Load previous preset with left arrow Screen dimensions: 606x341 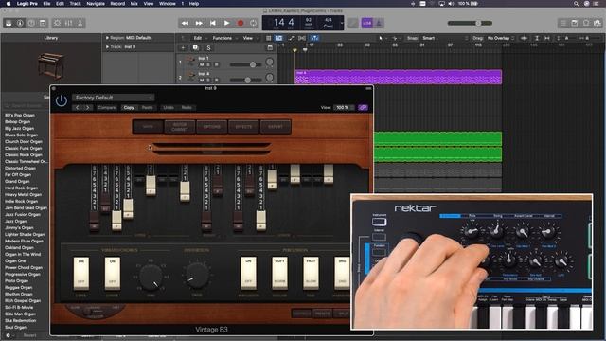78,107
